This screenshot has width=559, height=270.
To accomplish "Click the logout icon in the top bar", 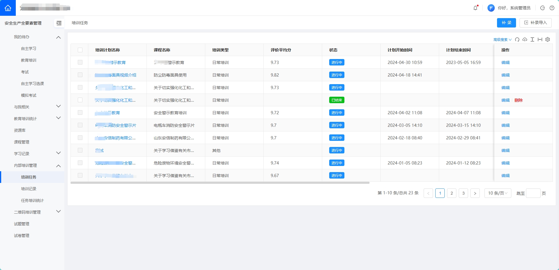I will pos(543,8).
